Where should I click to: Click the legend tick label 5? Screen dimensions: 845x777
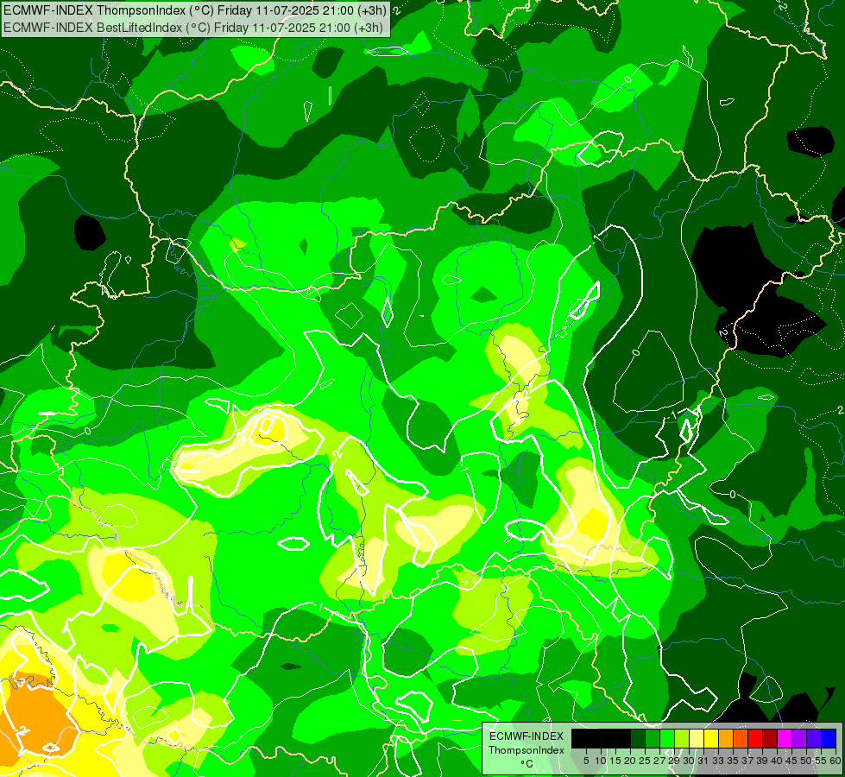tap(586, 761)
